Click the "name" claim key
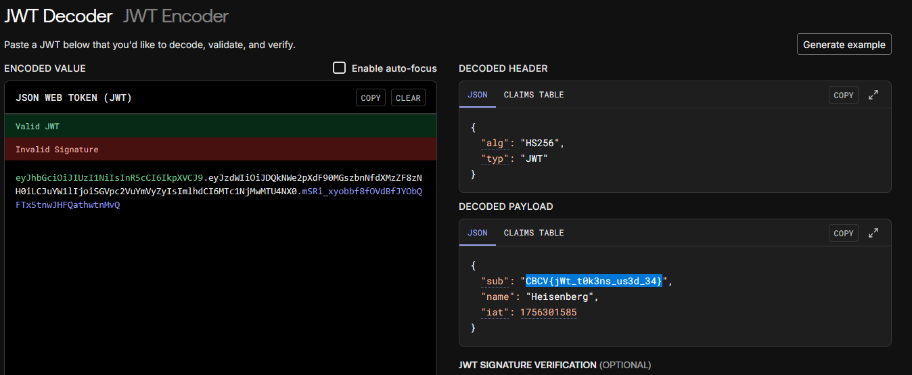The image size is (912, 375). 497,296
